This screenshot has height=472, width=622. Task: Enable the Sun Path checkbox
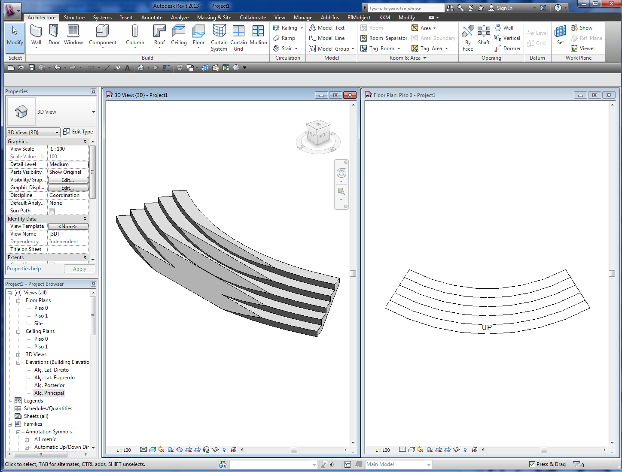[52, 211]
